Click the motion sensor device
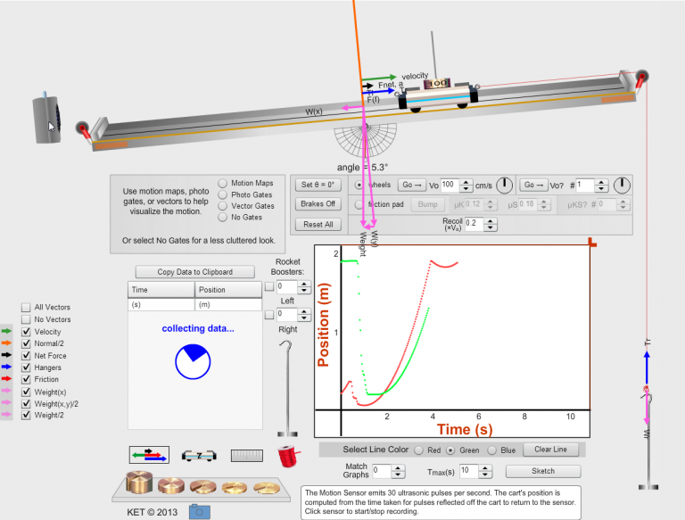 pyautogui.click(x=47, y=115)
